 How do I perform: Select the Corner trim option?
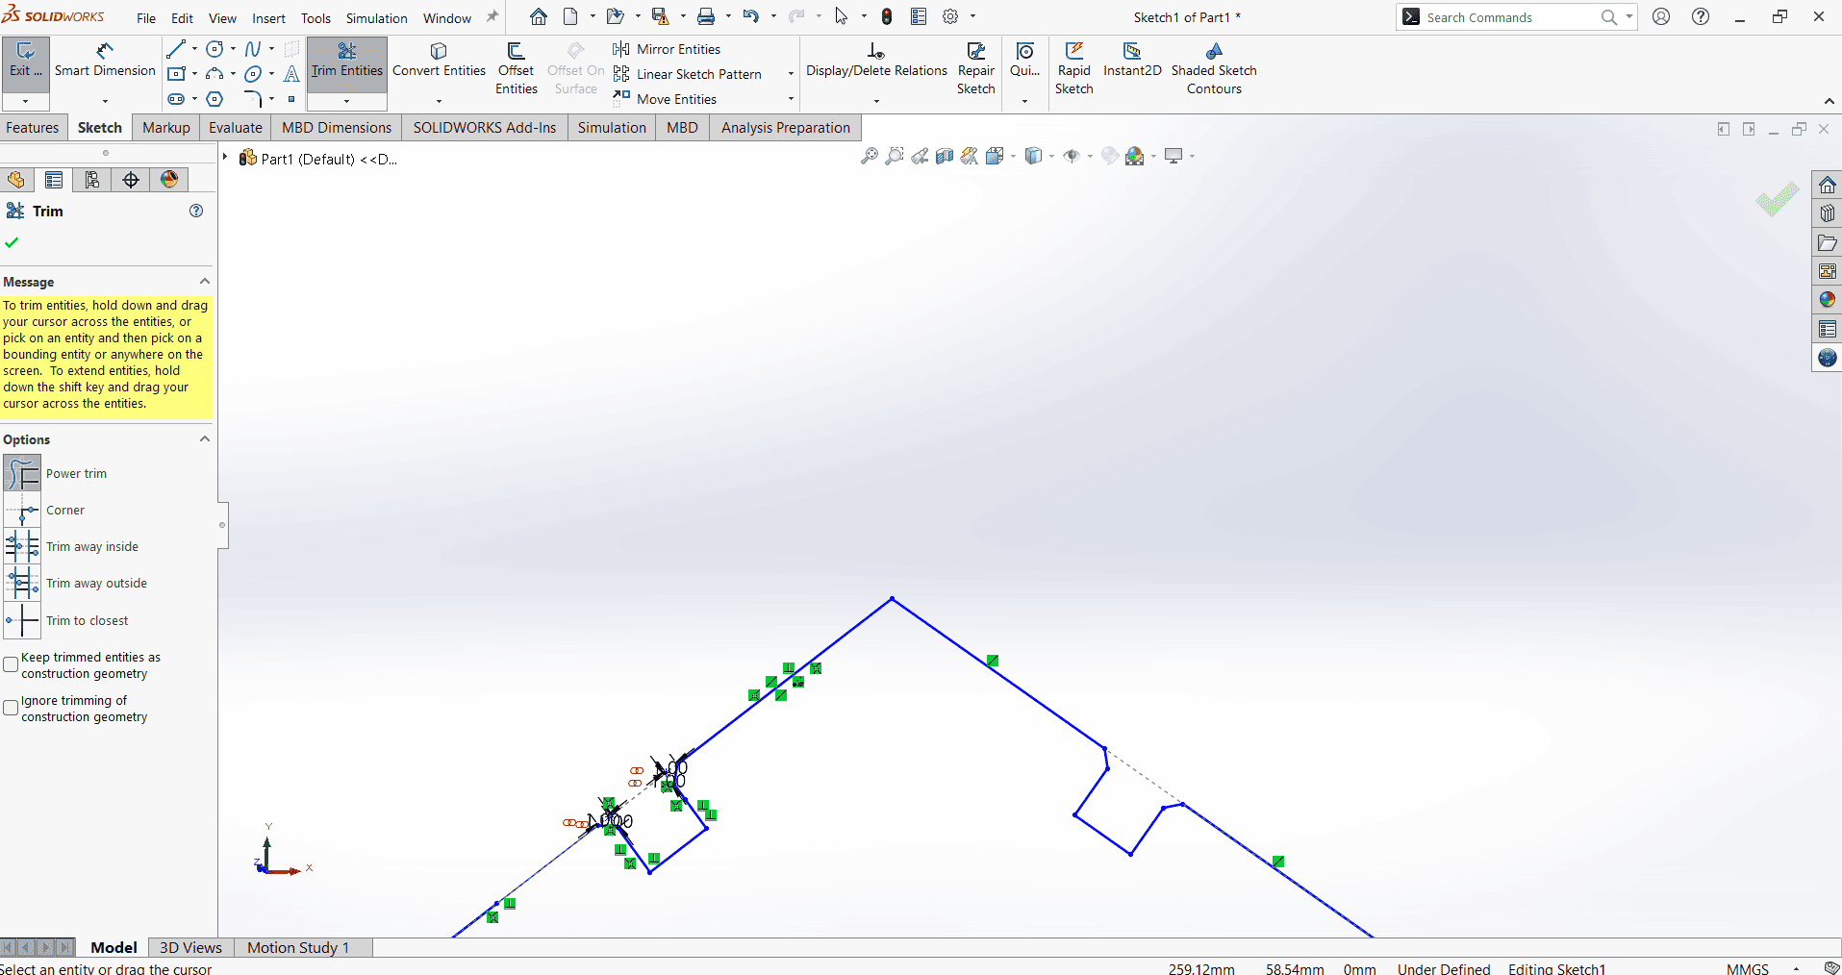[x=22, y=511]
